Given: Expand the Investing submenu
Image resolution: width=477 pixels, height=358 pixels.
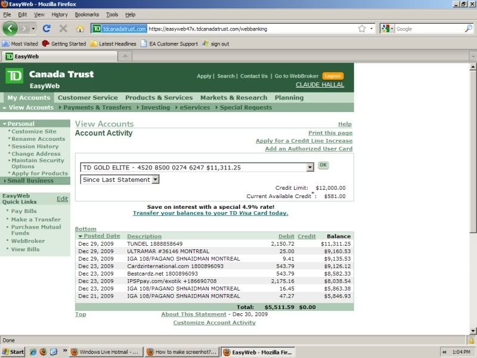Looking at the screenshot, I should pos(153,107).
